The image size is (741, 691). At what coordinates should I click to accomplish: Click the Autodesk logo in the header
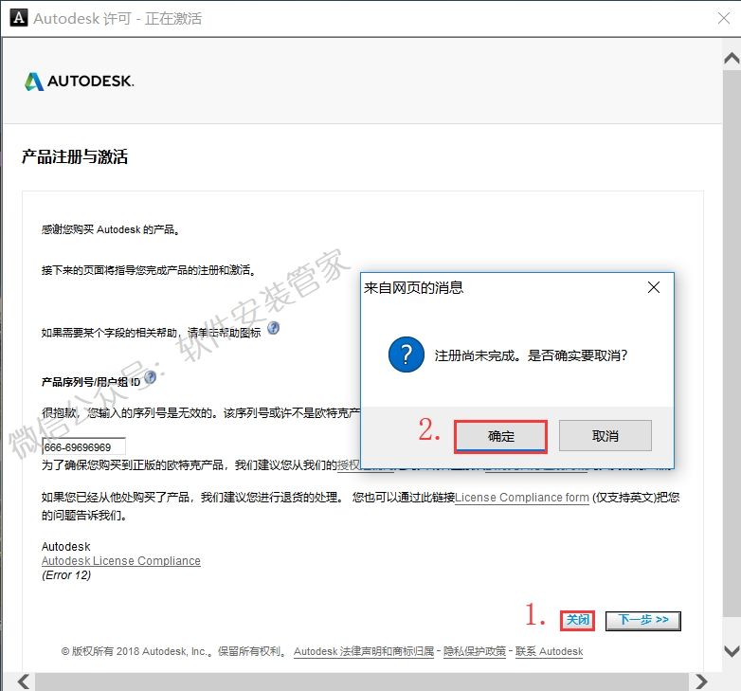[80, 82]
